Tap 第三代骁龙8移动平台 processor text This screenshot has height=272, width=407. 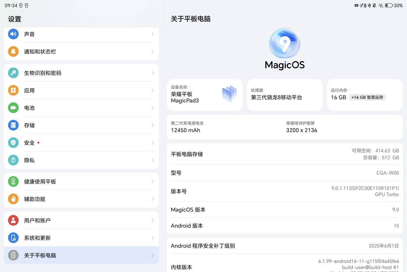point(276,97)
